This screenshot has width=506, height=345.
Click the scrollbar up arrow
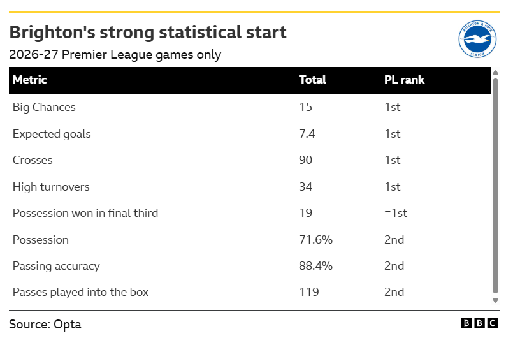496,72
